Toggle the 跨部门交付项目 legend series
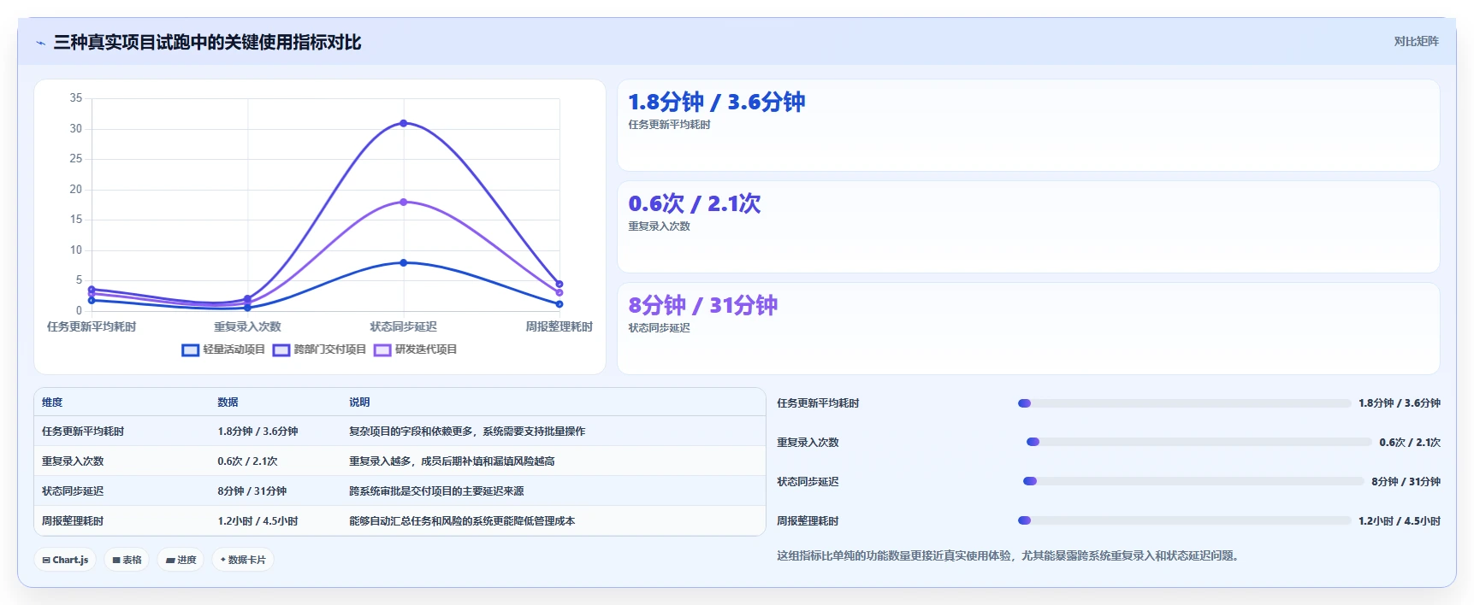The image size is (1474, 605). (319, 349)
